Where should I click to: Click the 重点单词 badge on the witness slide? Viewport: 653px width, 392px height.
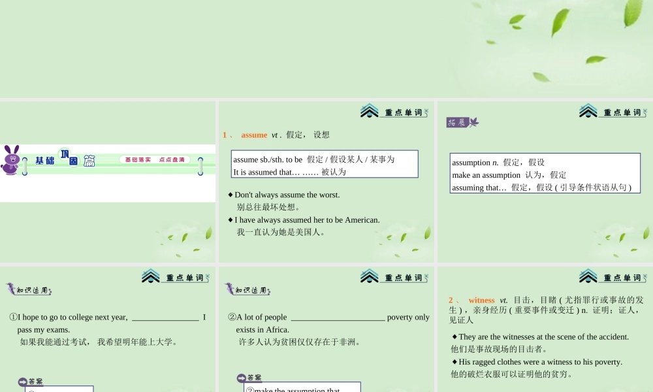(x=613, y=276)
